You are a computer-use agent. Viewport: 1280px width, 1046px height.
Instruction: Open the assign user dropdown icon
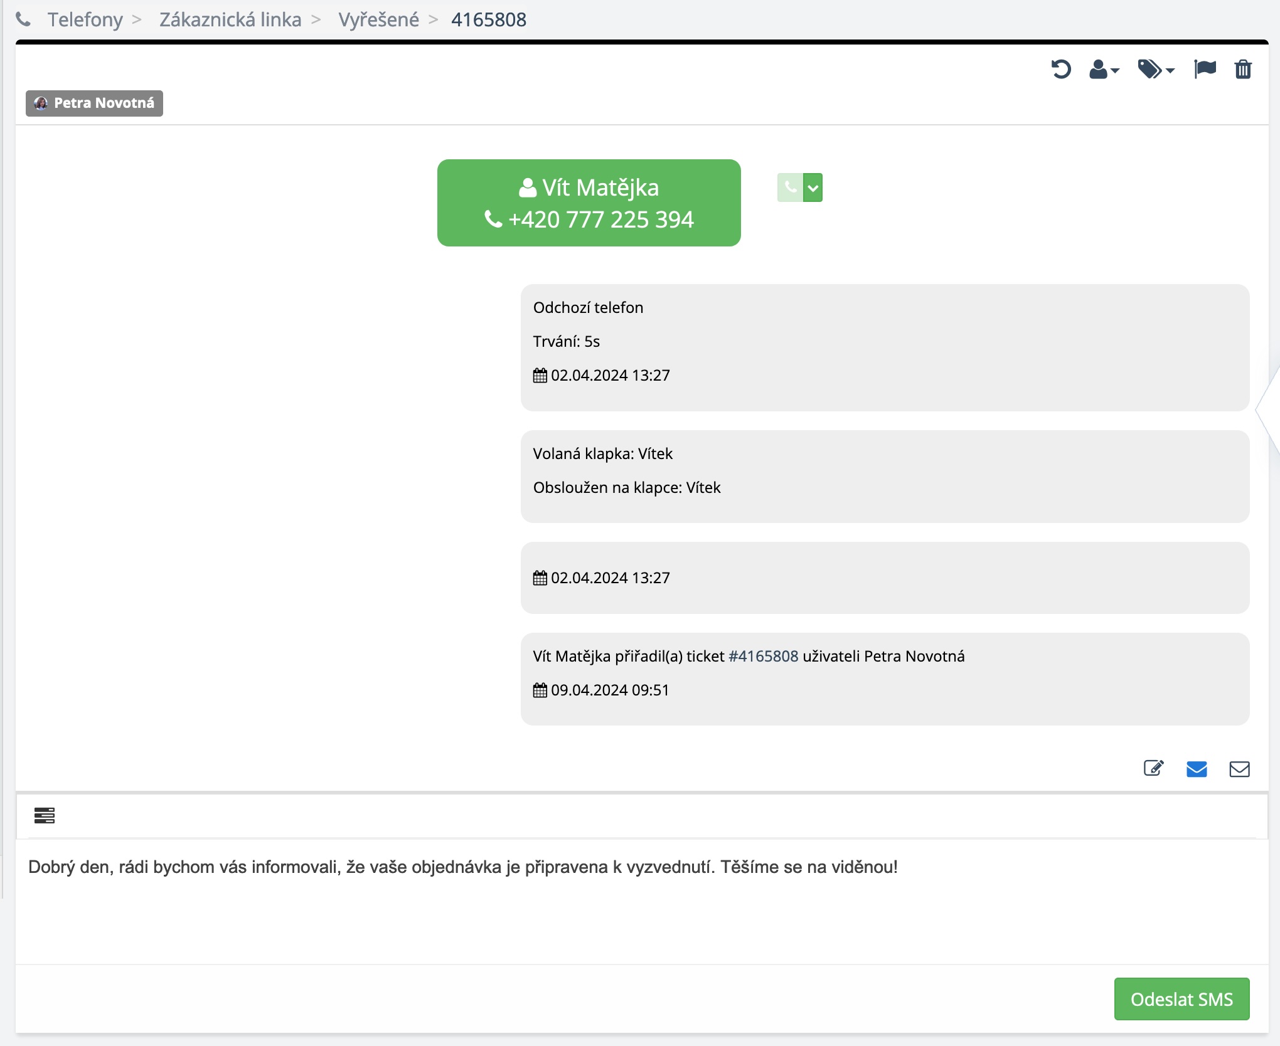1104,69
